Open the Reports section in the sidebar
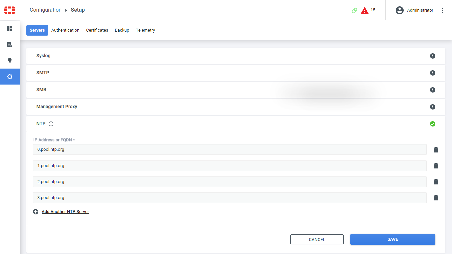Screen dimensions: 452x254 click(x=10, y=45)
